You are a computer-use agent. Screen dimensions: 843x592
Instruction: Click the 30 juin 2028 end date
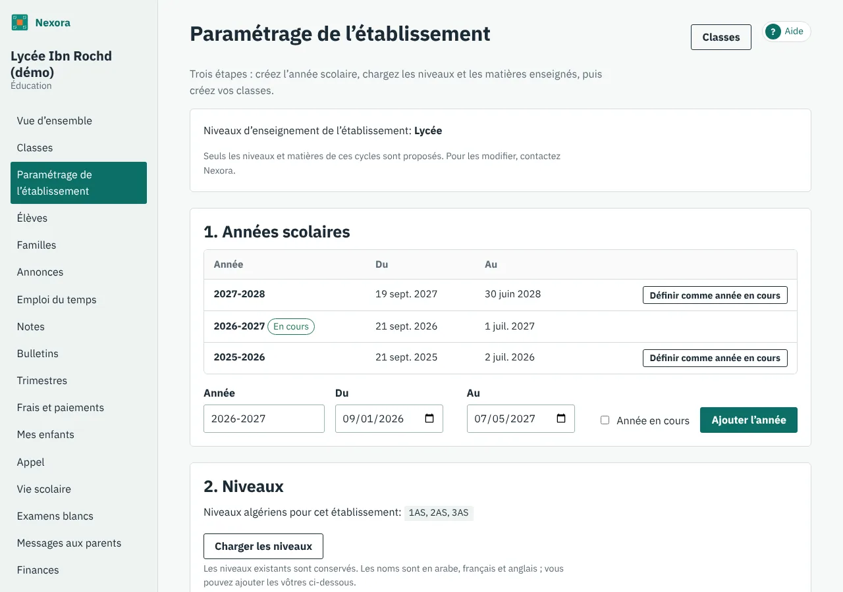point(513,294)
